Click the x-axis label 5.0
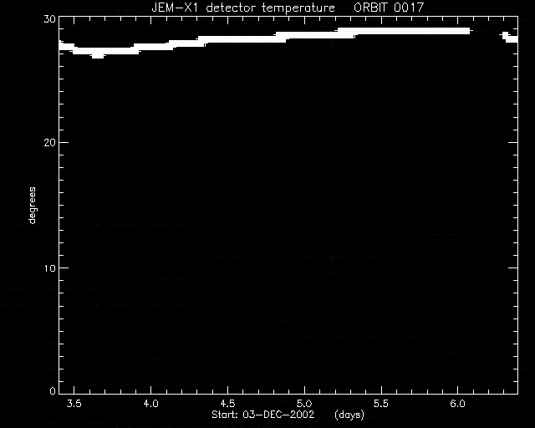535x428 pixels. pyautogui.click(x=304, y=404)
